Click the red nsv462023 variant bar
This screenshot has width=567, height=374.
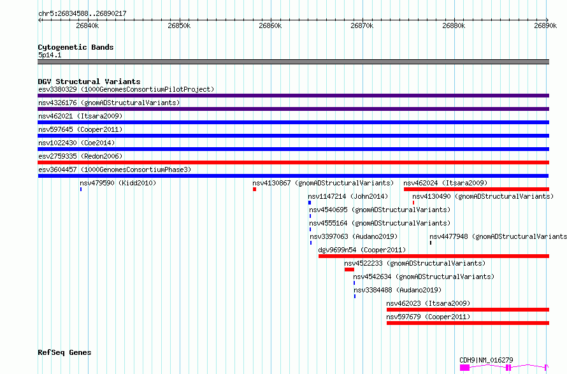[x=468, y=310]
